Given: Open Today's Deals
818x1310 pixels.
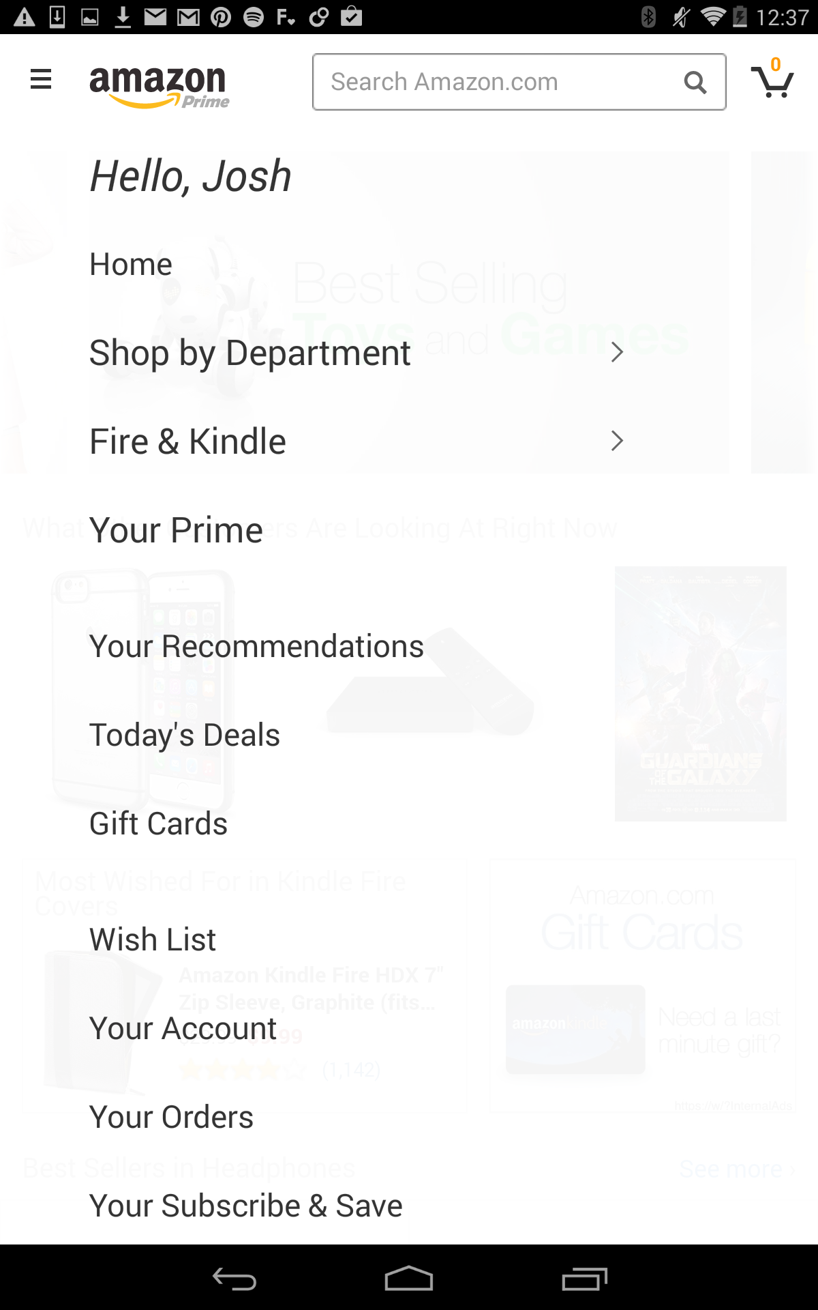Looking at the screenshot, I should (x=184, y=735).
